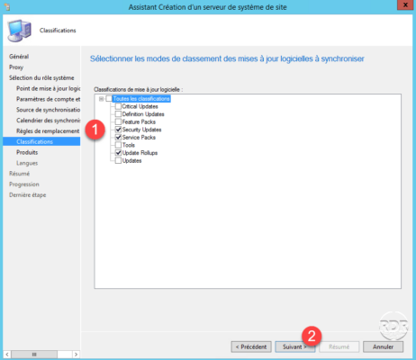416x360 pixels.
Task: Check the Toutes les classifications checkbox
Action: 109,99
